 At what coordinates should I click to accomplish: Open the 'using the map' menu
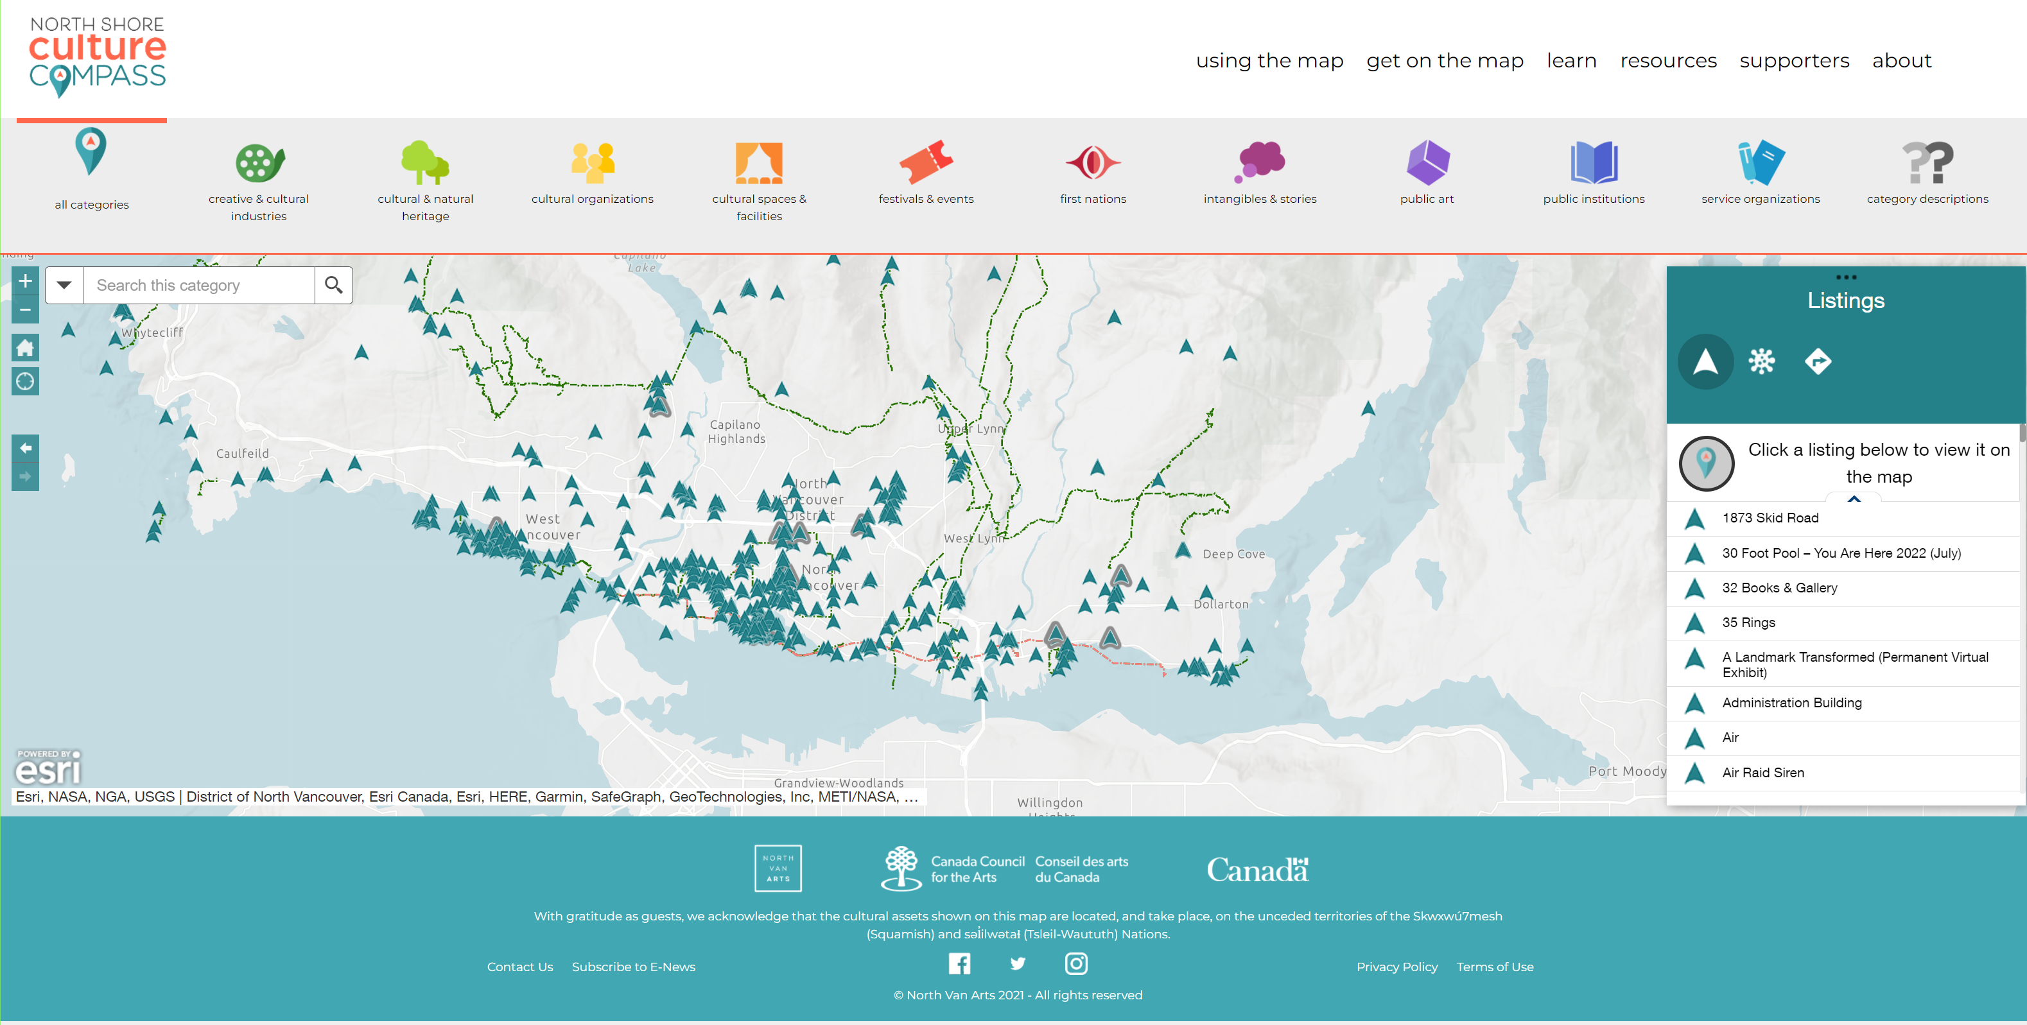click(1269, 60)
